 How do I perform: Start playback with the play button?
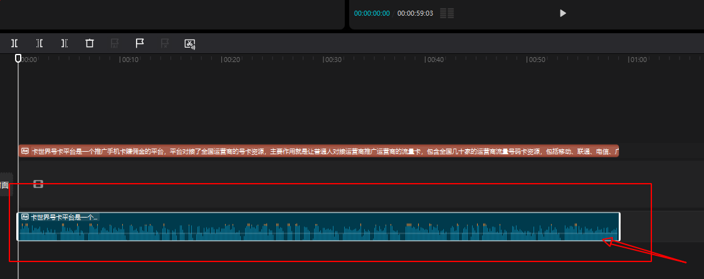563,13
